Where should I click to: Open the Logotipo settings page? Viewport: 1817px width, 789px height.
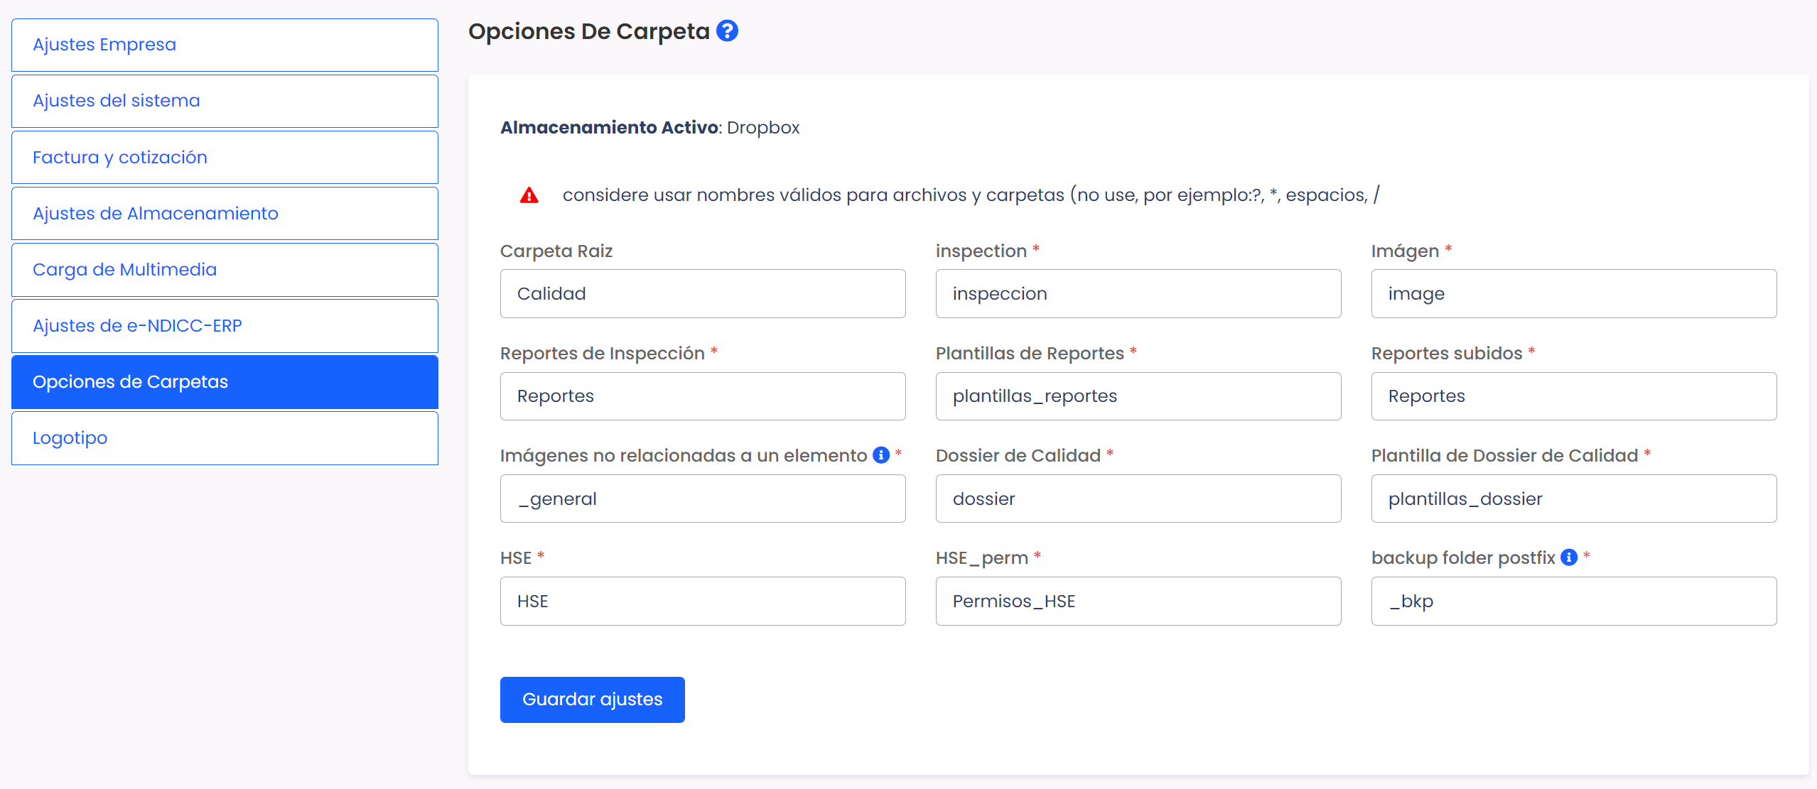[x=225, y=438]
